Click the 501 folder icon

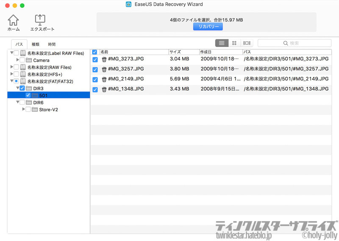point(35,95)
